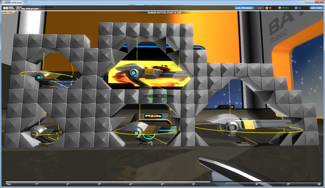The height and width of the screenshot is (188, 325).
Task: Click the CPU pFLOPS readout
Action: 27,9
